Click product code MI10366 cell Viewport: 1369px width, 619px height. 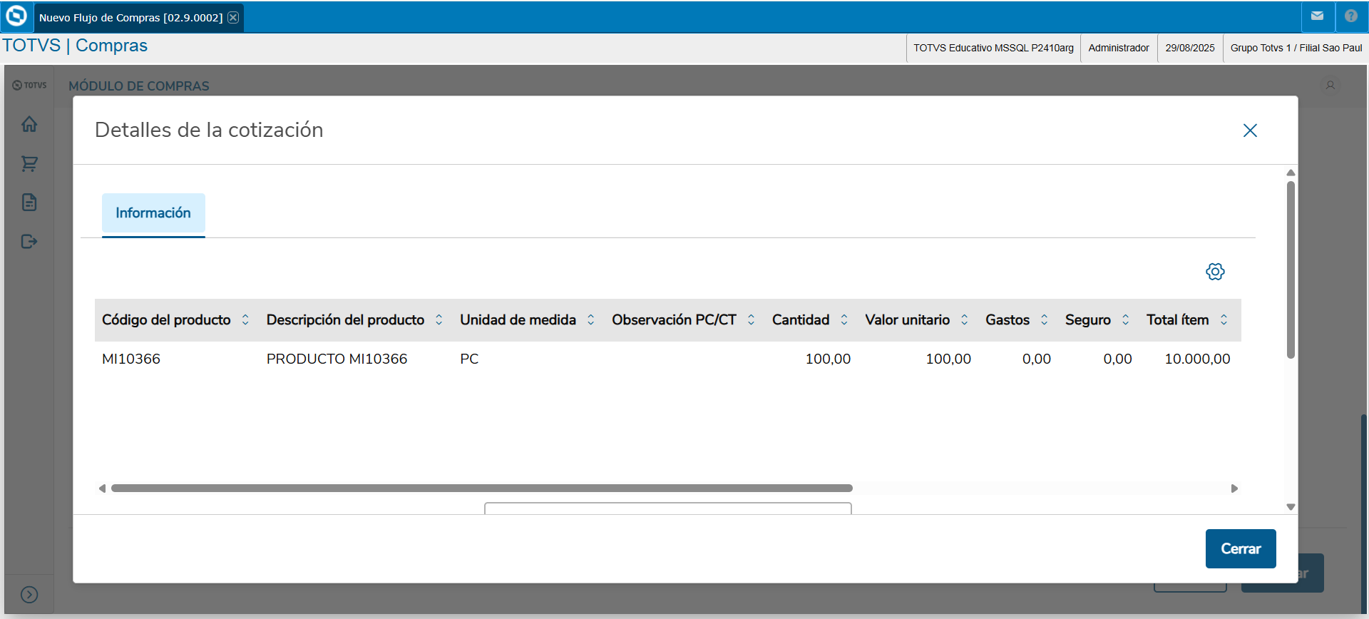click(131, 359)
